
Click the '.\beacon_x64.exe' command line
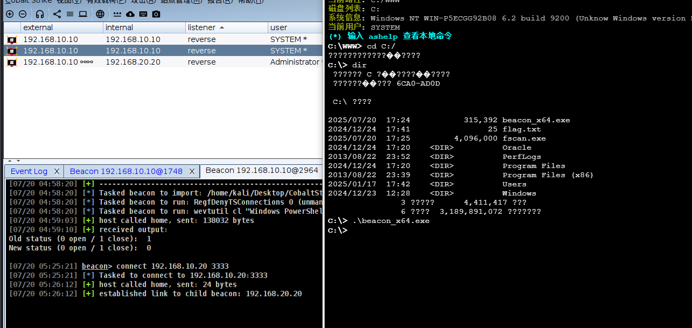point(391,221)
